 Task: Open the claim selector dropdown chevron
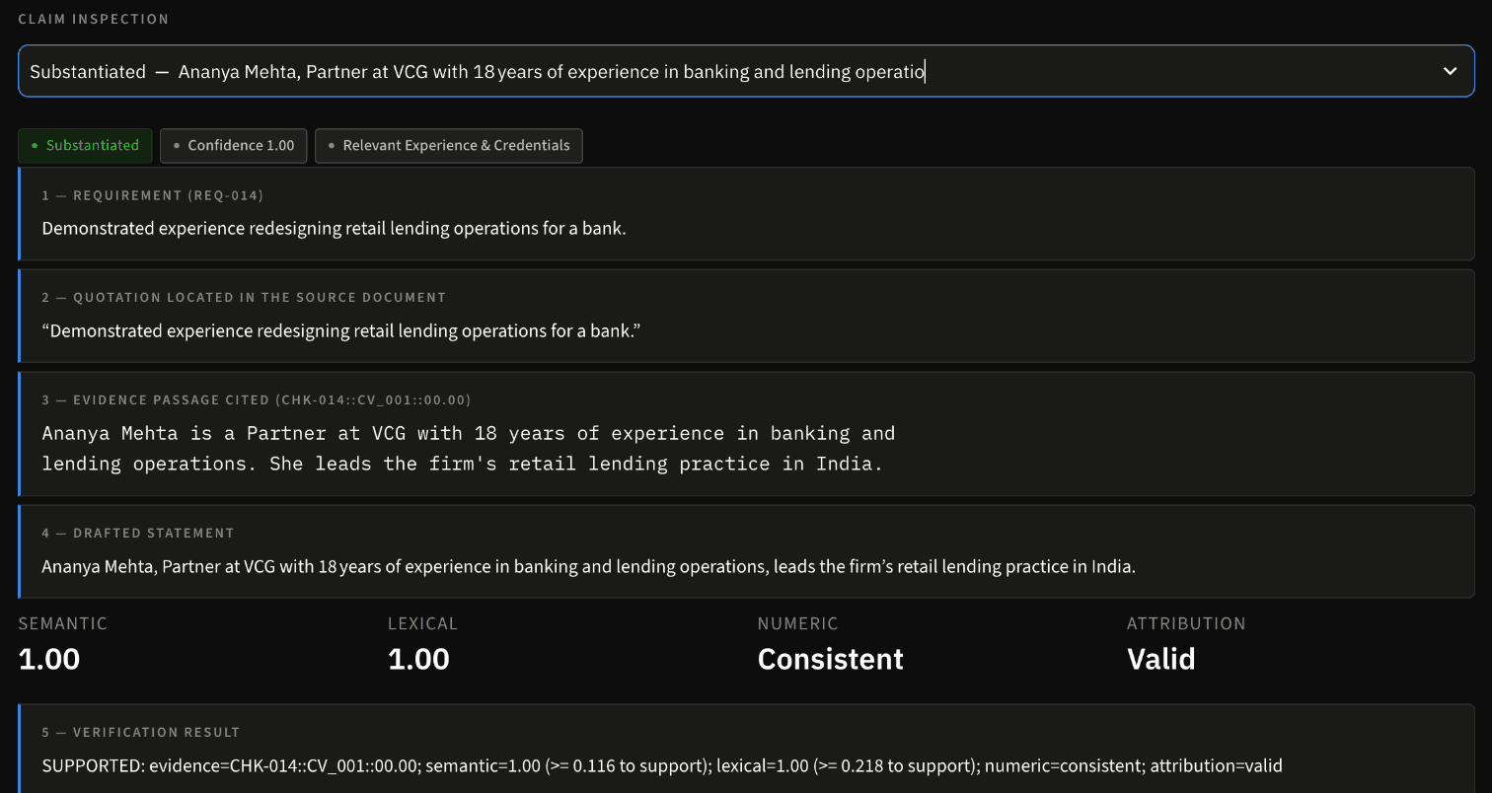click(x=1450, y=71)
